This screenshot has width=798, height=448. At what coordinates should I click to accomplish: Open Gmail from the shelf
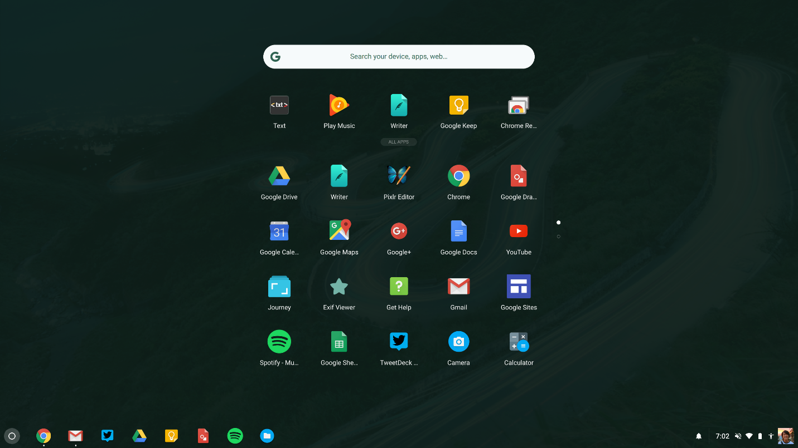[75, 436]
